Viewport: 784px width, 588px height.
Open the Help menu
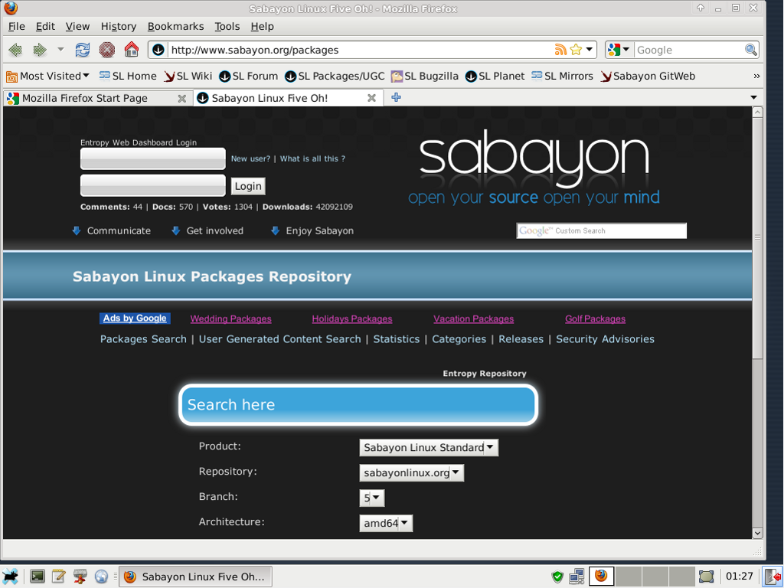262,27
